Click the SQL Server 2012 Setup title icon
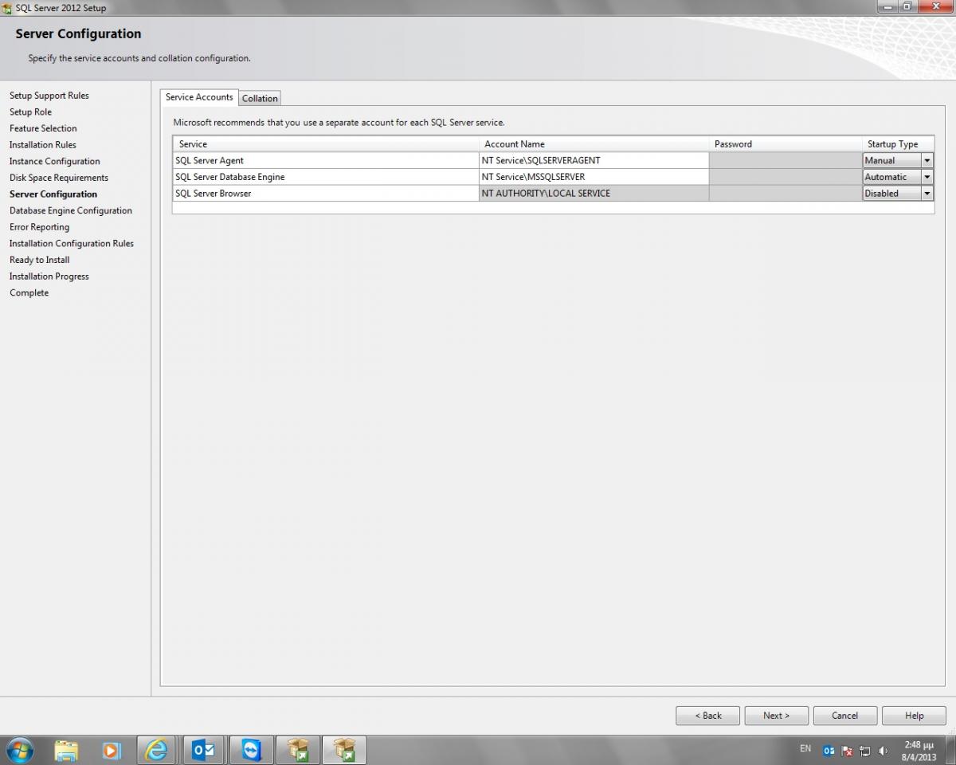This screenshot has width=956, height=765. (7, 8)
